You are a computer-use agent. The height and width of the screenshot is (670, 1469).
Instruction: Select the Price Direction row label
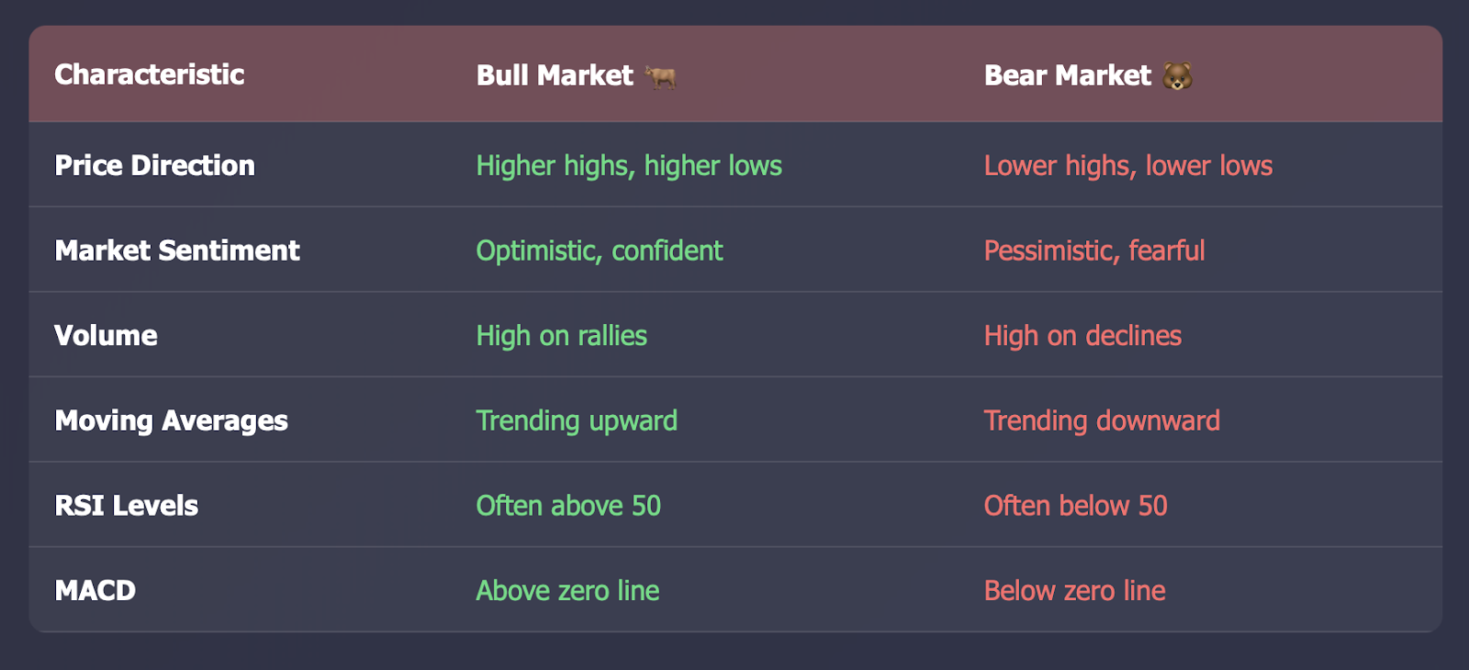click(x=154, y=165)
